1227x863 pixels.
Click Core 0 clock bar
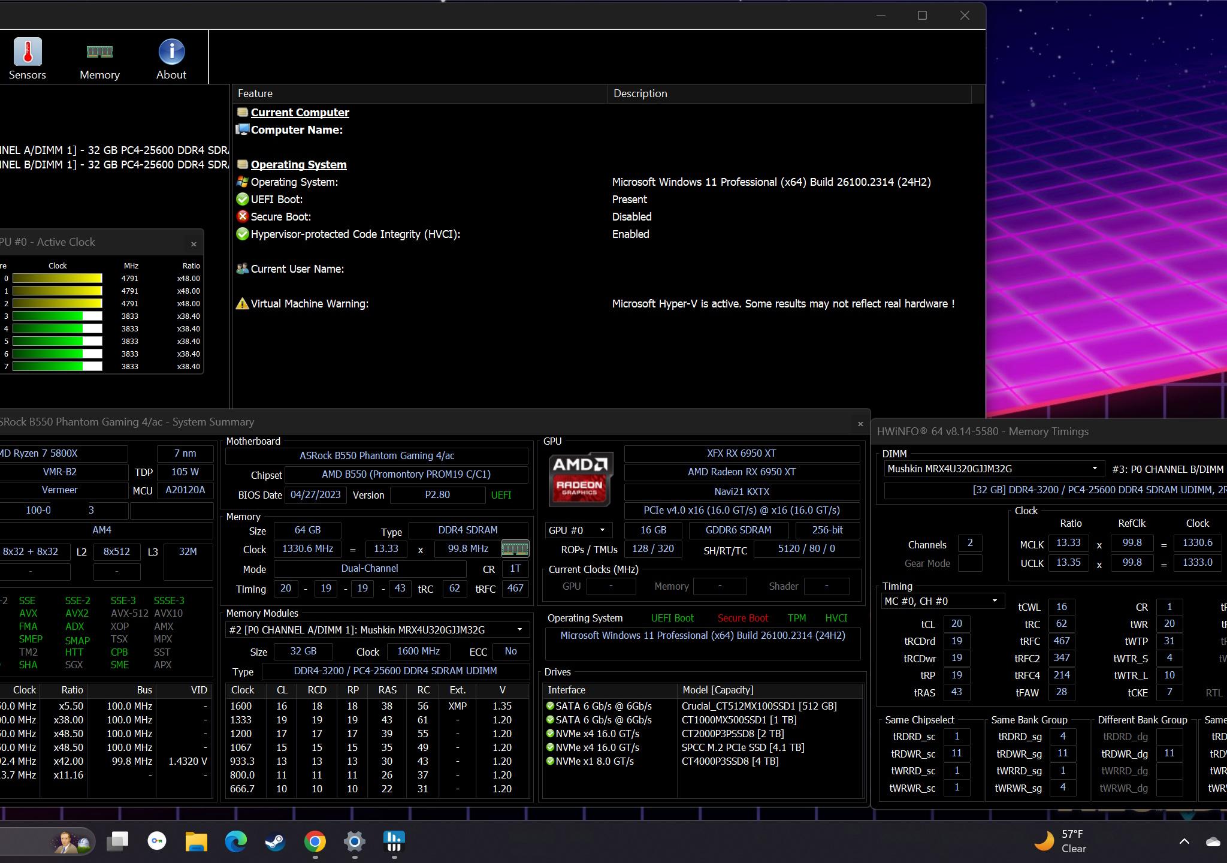pyautogui.click(x=58, y=278)
